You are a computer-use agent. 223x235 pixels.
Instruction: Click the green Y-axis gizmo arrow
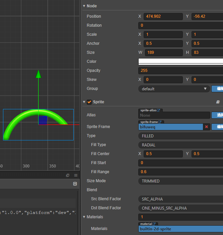pos(39,74)
